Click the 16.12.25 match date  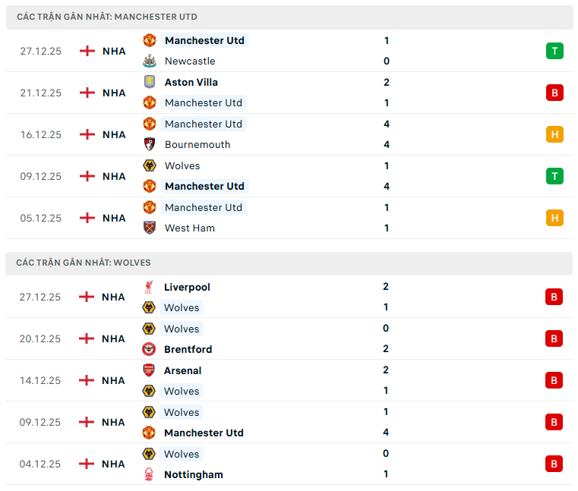point(41,134)
